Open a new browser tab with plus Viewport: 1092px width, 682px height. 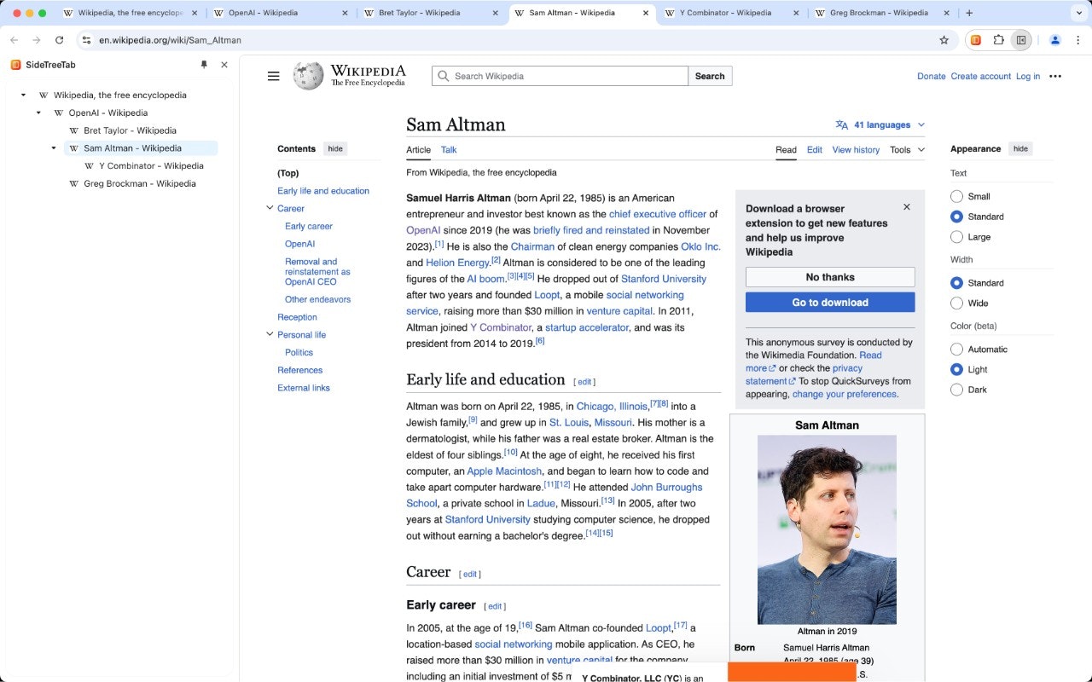tap(969, 13)
